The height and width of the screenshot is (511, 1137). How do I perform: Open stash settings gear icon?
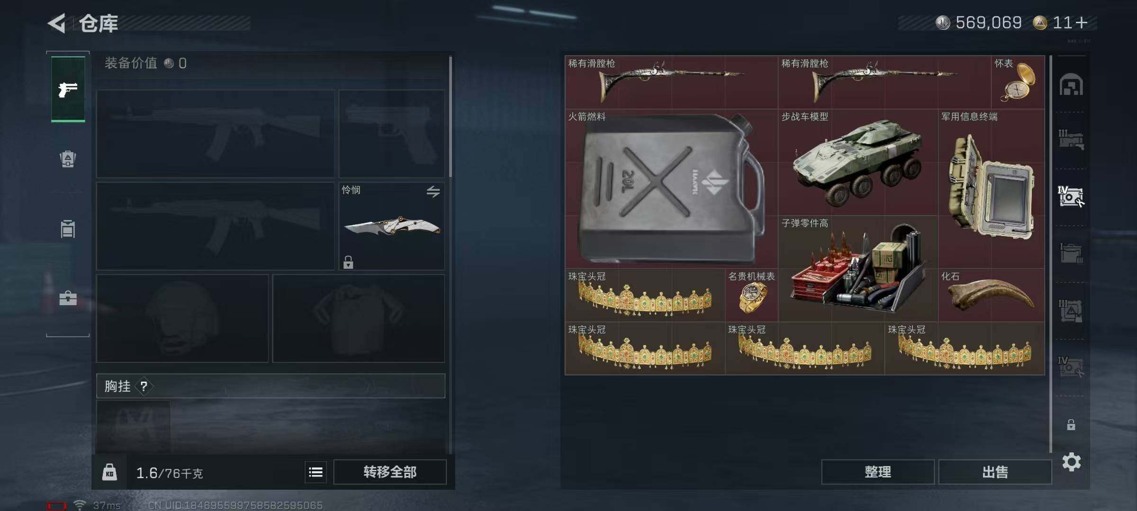pos(1072,462)
